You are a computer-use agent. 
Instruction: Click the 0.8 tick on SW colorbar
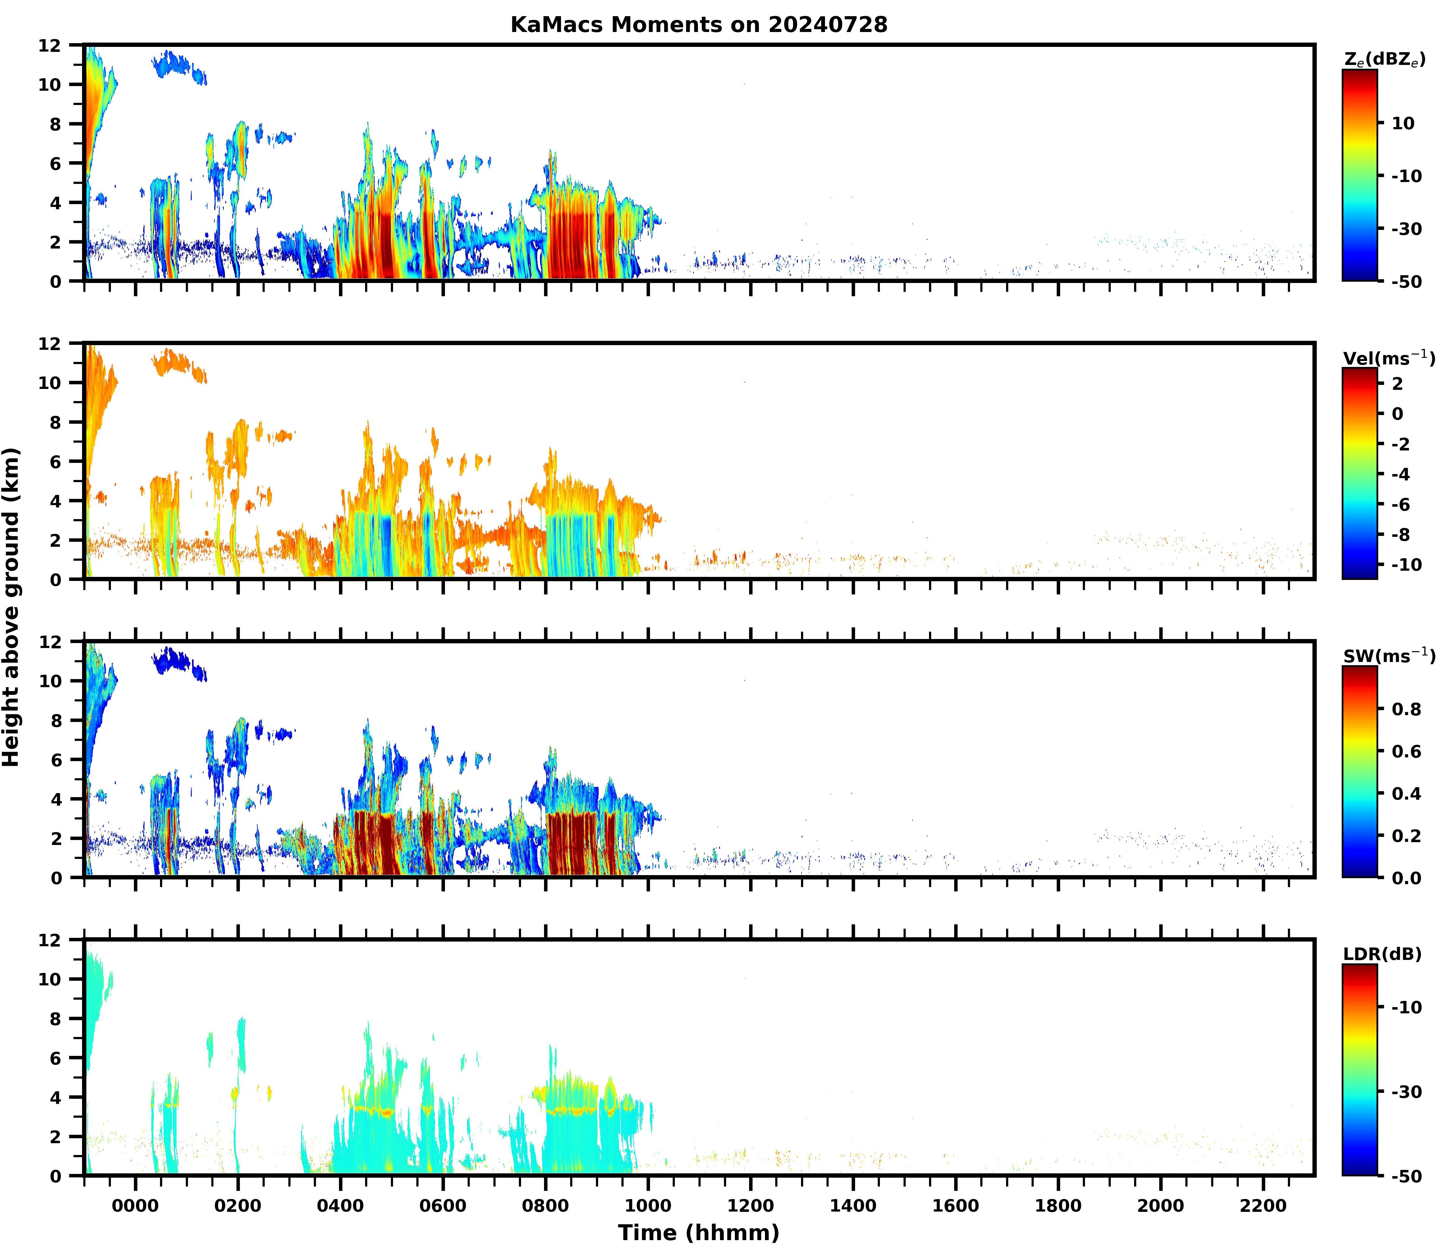1407,709
